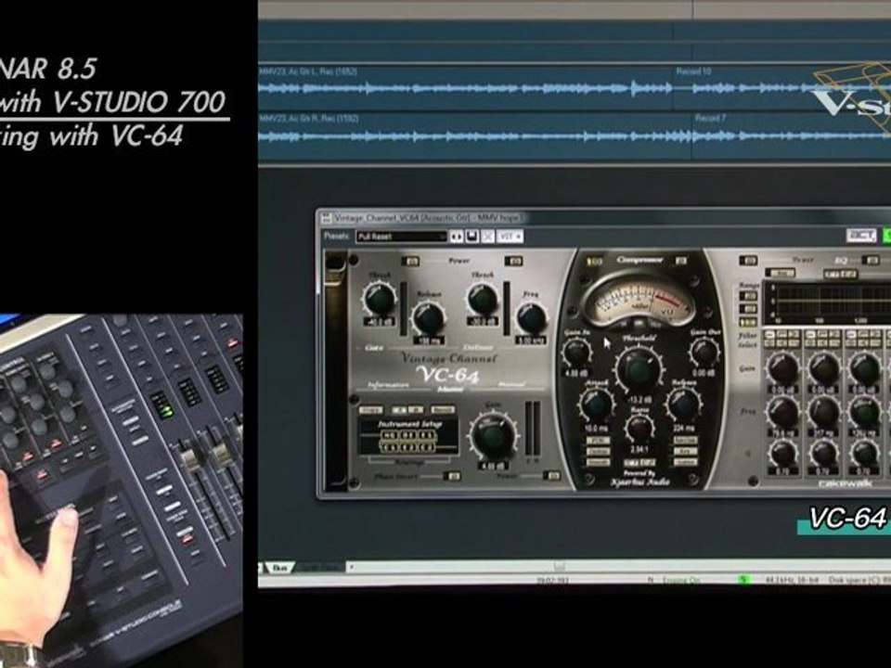The height and width of the screenshot is (668, 891).
Task: Select the Master Gain dB value
Action: 492,466
